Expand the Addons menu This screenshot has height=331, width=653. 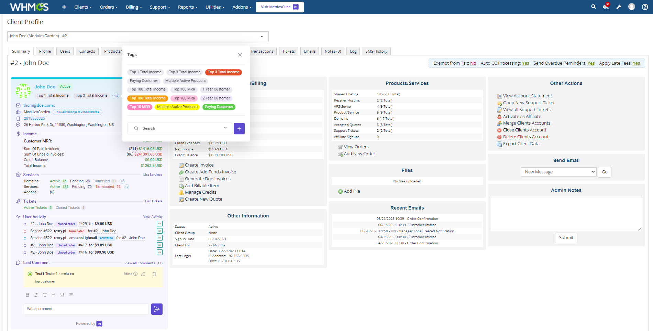tap(242, 7)
